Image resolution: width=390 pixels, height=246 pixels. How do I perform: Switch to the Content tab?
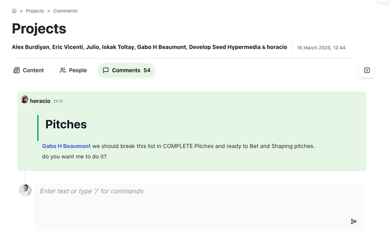(28, 70)
